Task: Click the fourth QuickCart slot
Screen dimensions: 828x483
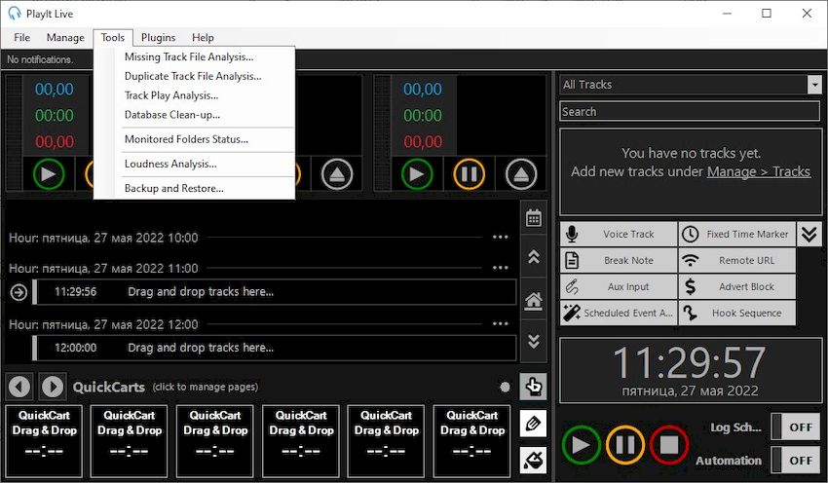Action: pyautogui.click(x=301, y=441)
